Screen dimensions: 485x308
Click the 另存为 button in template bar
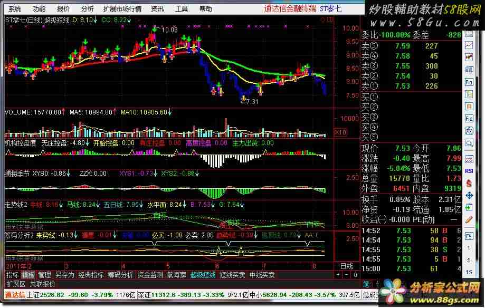(64, 275)
